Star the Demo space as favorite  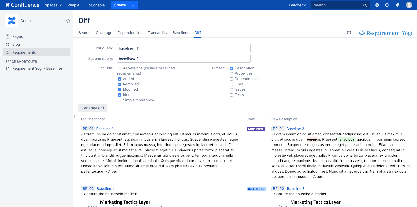tap(68, 21)
